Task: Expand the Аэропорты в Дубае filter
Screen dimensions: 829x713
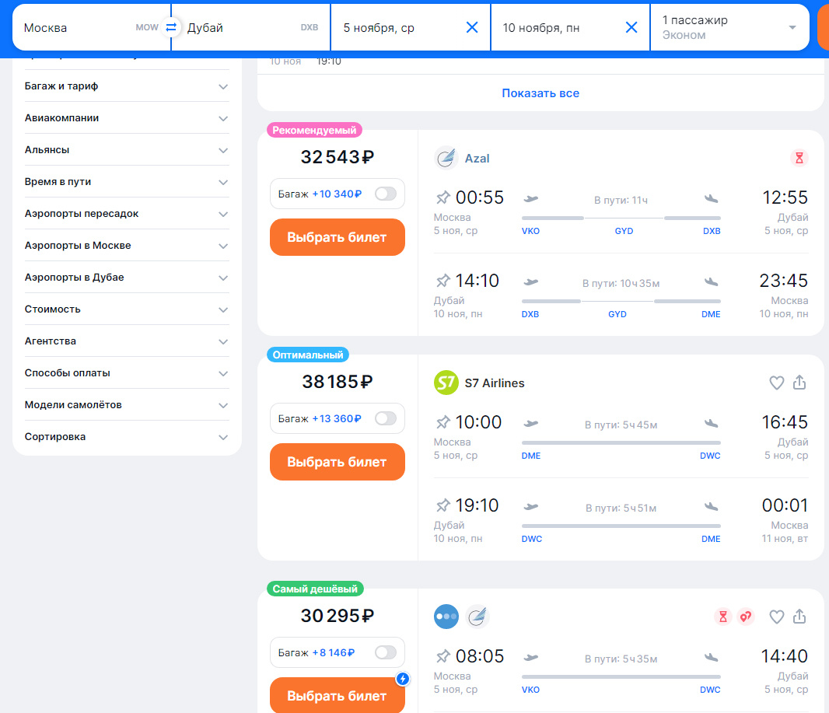Action: 126,278
